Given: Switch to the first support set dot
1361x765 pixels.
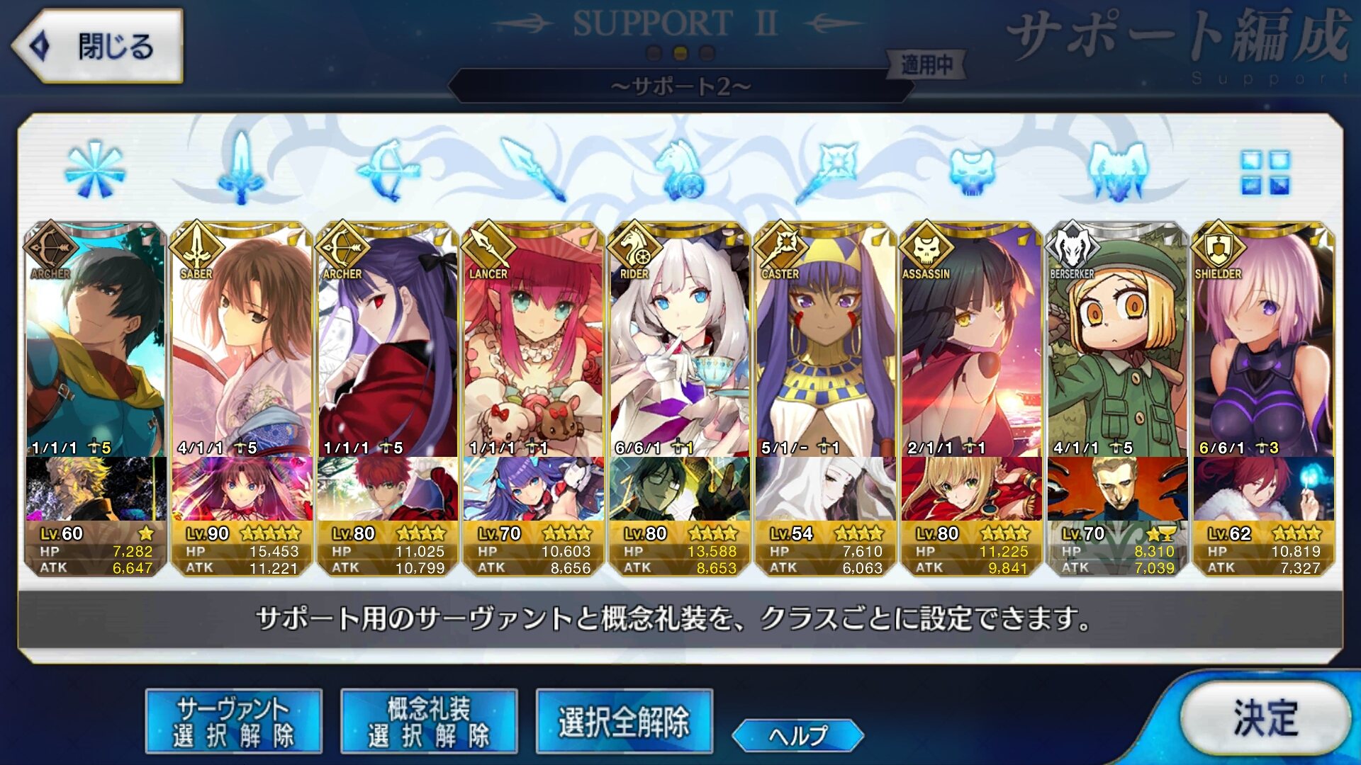Looking at the screenshot, I should pos(655,53).
